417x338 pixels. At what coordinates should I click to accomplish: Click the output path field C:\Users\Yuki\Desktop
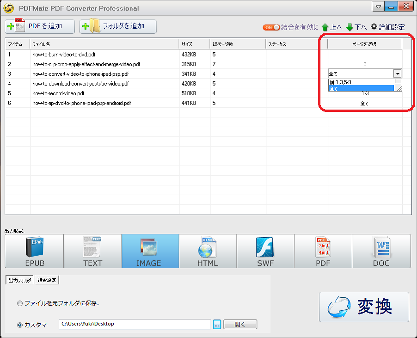coord(135,324)
